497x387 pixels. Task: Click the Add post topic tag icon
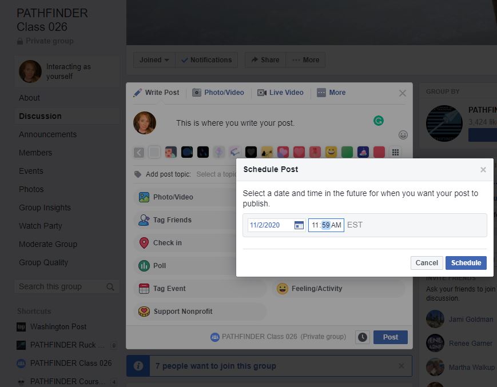click(138, 174)
